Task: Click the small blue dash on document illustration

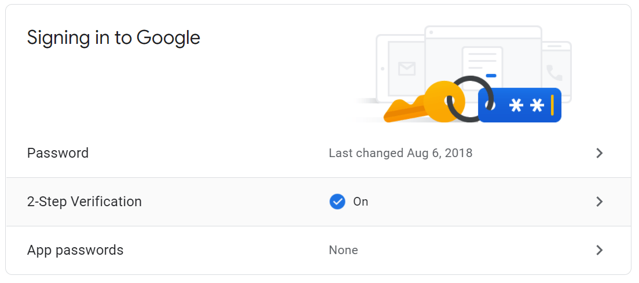Action: (x=491, y=76)
